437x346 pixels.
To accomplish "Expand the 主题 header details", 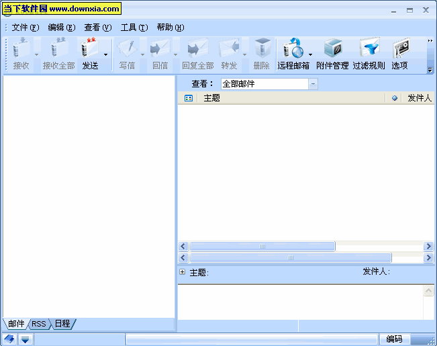I will 182,272.
